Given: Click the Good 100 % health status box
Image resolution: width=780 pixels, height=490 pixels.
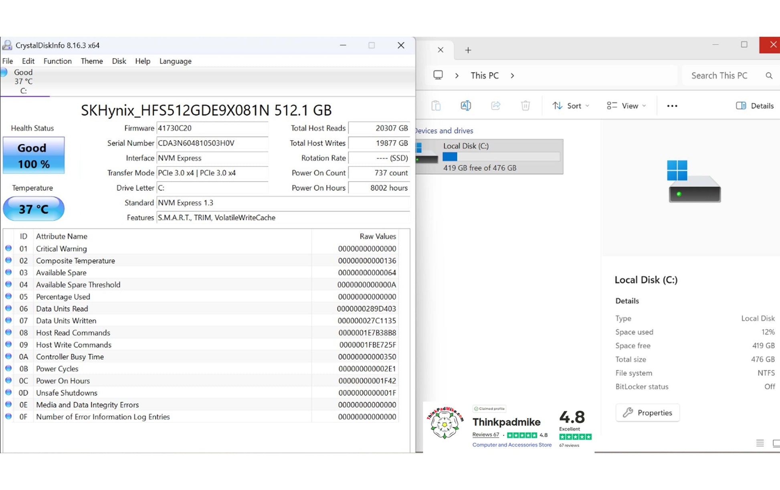Looking at the screenshot, I should (x=34, y=155).
